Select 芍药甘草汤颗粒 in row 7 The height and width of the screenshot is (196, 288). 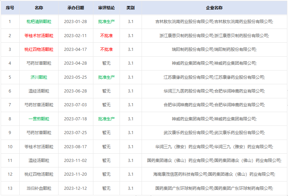pos(39,105)
